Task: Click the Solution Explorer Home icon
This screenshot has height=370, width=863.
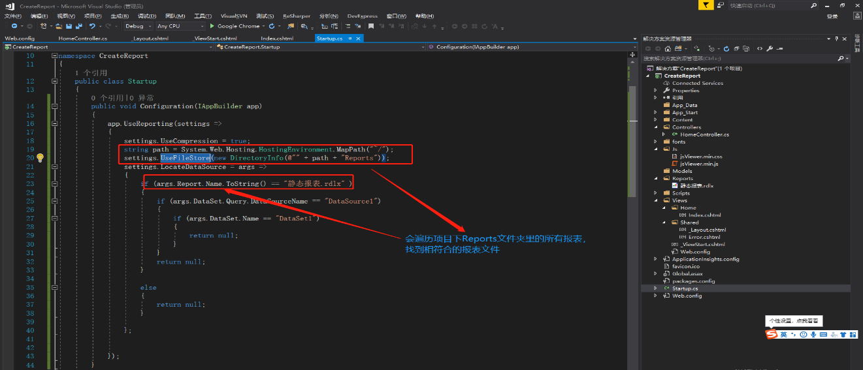Action: pos(668,48)
